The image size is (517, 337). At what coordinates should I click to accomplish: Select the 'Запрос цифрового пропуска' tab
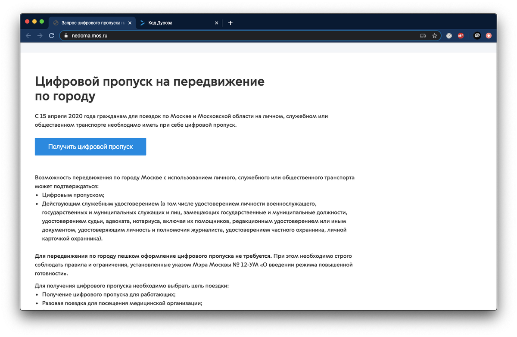click(92, 23)
